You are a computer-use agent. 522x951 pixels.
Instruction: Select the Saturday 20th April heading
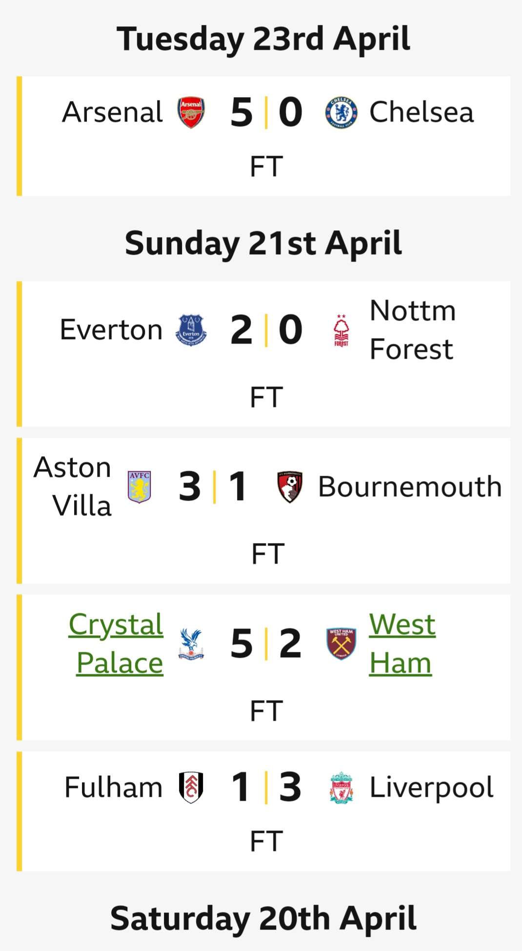(263, 919)
